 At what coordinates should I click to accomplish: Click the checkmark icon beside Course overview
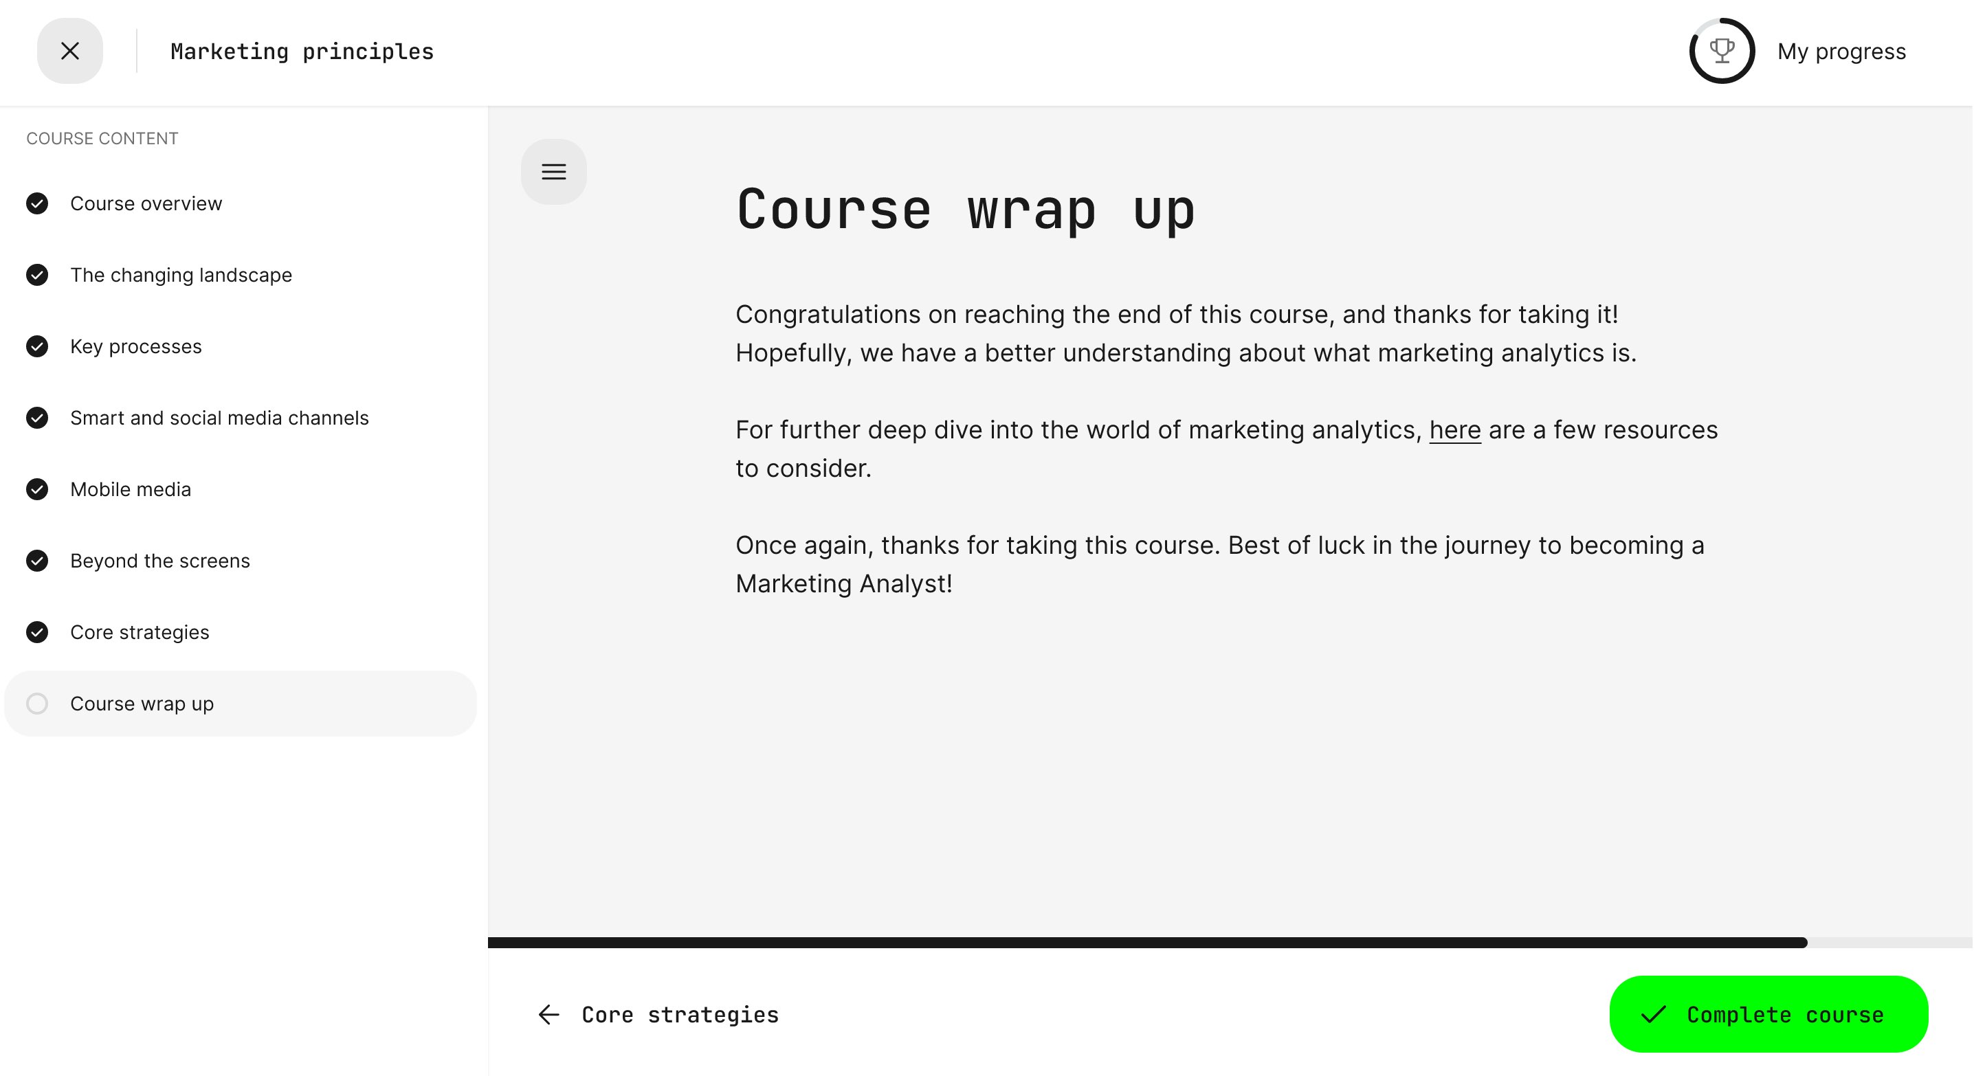point(37,203)
